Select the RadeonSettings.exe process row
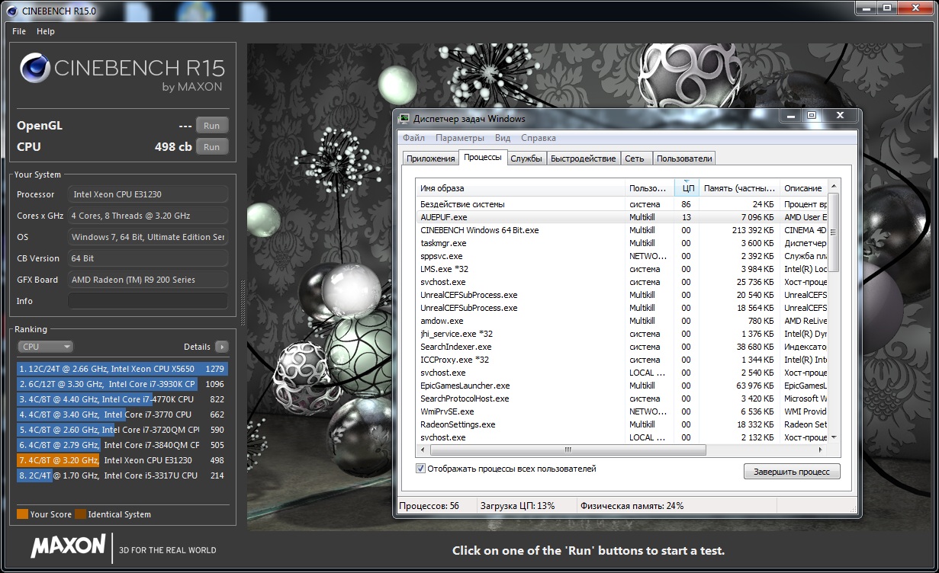The width and height of the screenshot is (939, 573). tap(622, 424)
